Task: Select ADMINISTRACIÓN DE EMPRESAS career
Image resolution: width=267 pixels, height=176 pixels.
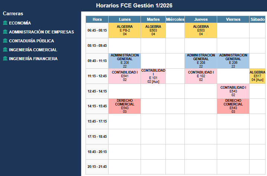Action: click(x=41, y=32)
